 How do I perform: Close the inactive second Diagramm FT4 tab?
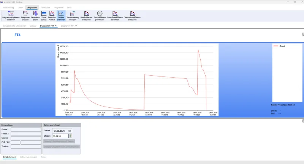76,26
